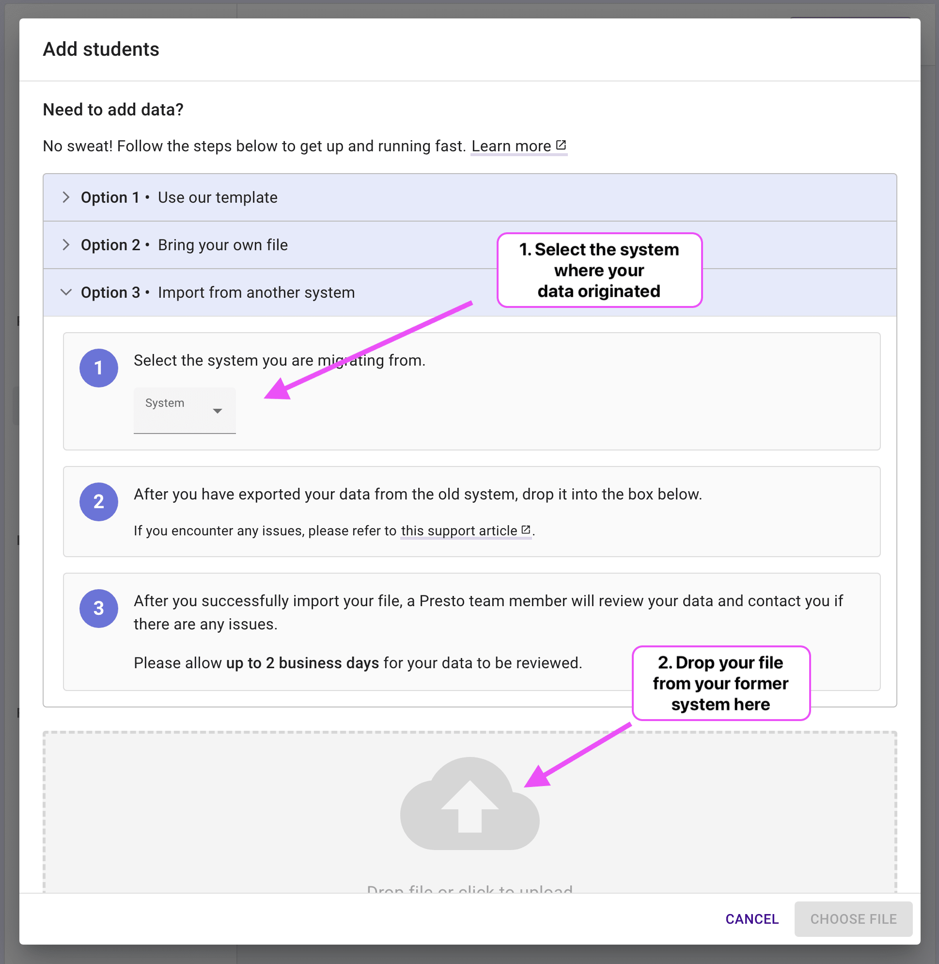Click external link icon after support article
Viewport: 939px width, 964px height.
click(x=526, y=530)
